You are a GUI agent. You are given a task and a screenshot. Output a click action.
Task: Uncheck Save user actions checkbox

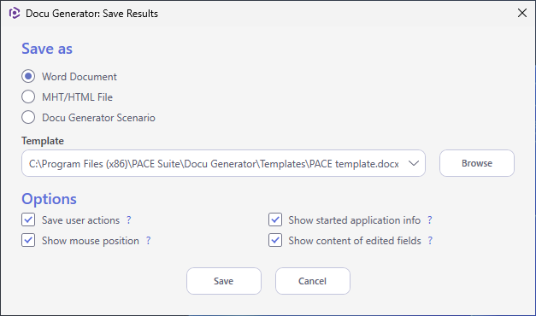(28, 219)
